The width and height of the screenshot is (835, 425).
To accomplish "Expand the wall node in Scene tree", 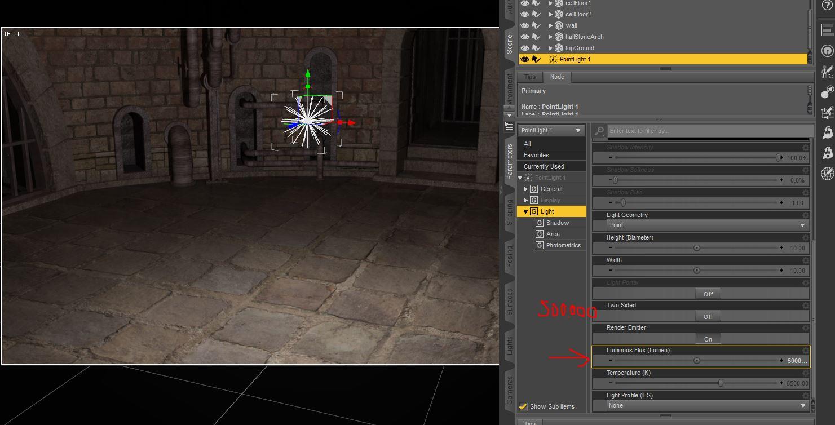I will point(551,25).
